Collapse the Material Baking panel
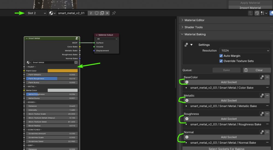 coord(182,34)
